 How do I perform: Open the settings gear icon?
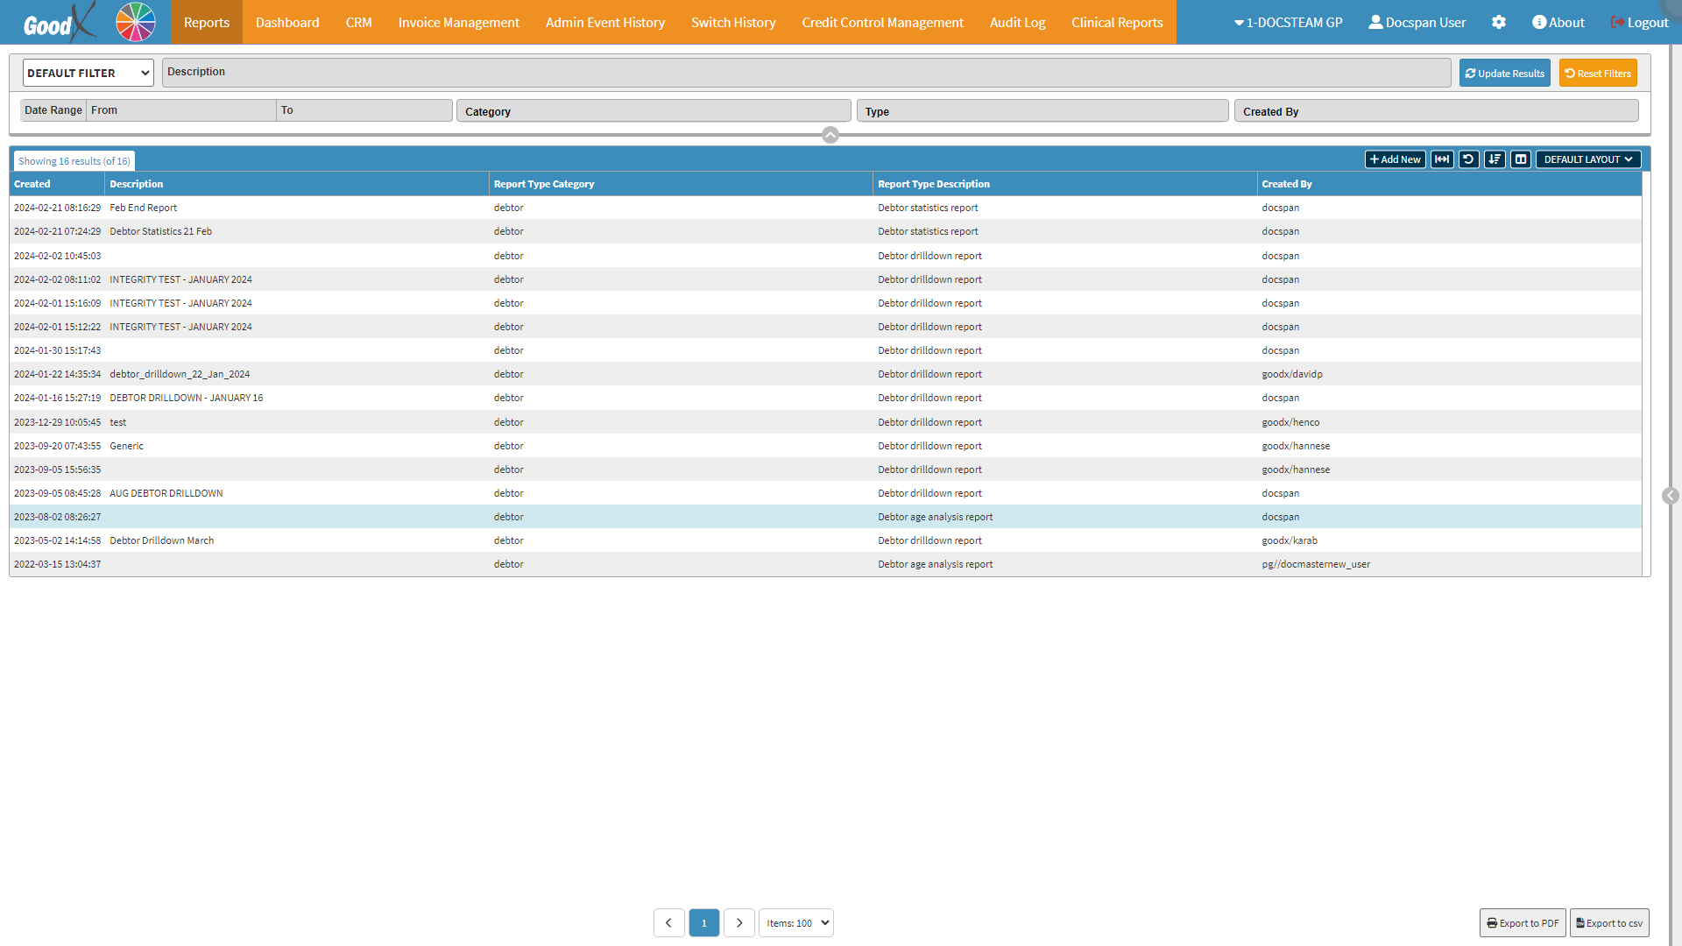[1499, 23]
